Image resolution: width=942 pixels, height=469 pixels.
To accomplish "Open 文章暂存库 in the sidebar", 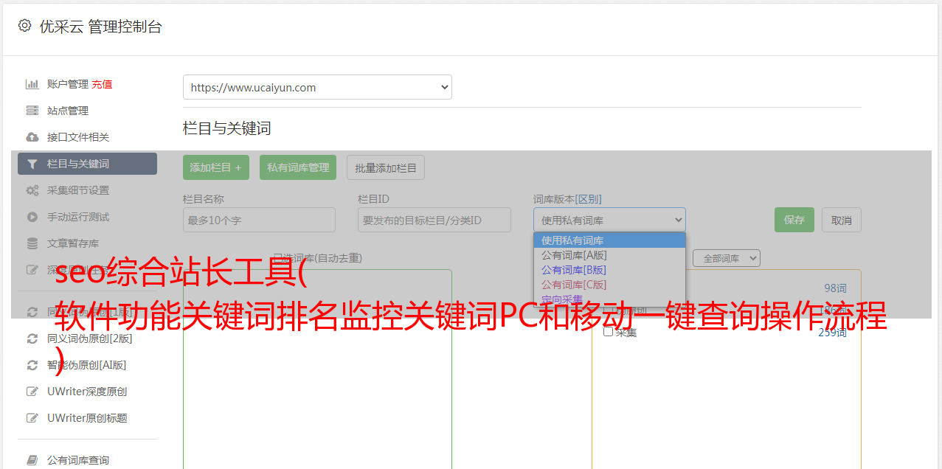I will pos(73,243).
